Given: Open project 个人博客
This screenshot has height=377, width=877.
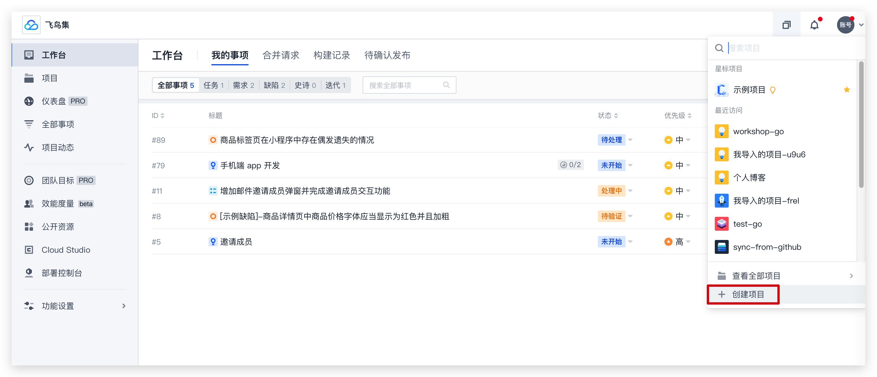Looking at the screenshot, I should [x=782, y=178].
